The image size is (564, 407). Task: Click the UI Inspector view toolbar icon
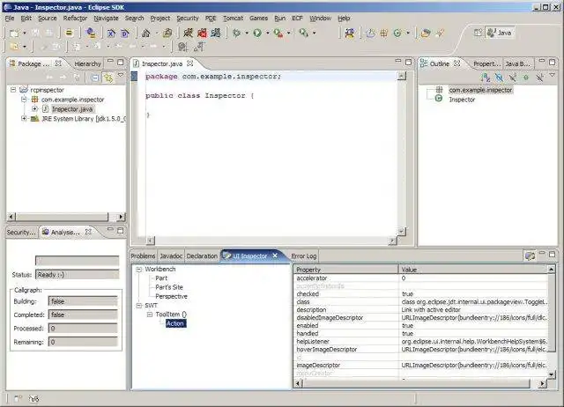tap(530, 256)
